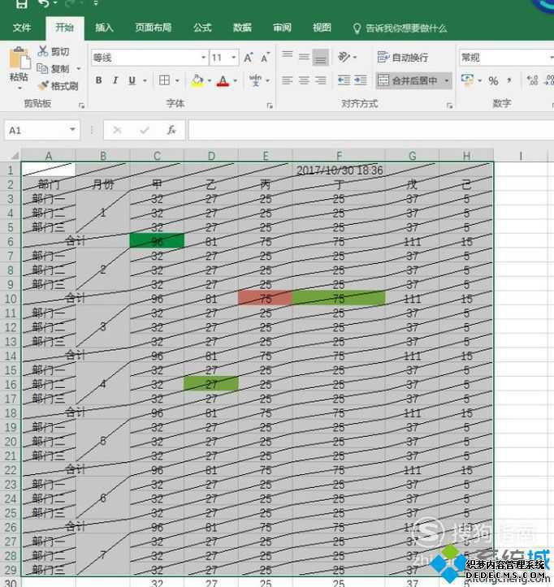Viewport: 554px width, 587px height.
Task: Toggle bottom align button
Action: click(320, 57)
